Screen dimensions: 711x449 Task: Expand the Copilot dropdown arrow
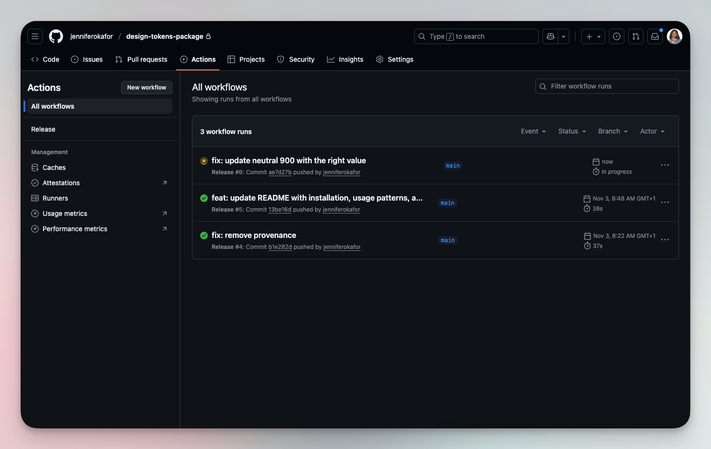point(564,36)
